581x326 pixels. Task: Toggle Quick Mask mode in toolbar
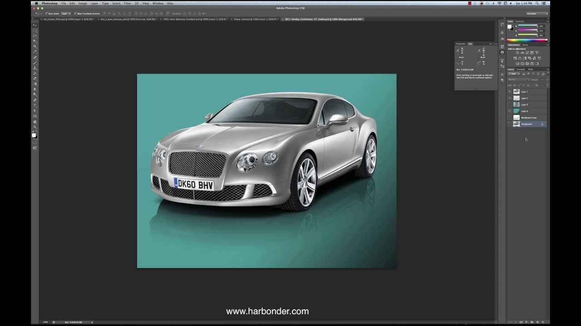35,142
